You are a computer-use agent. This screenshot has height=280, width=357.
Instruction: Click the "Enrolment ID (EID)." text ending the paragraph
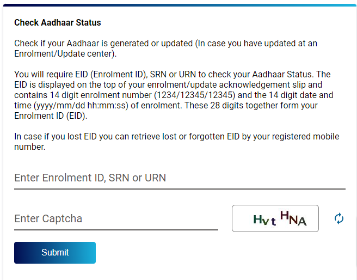(51, 115)
